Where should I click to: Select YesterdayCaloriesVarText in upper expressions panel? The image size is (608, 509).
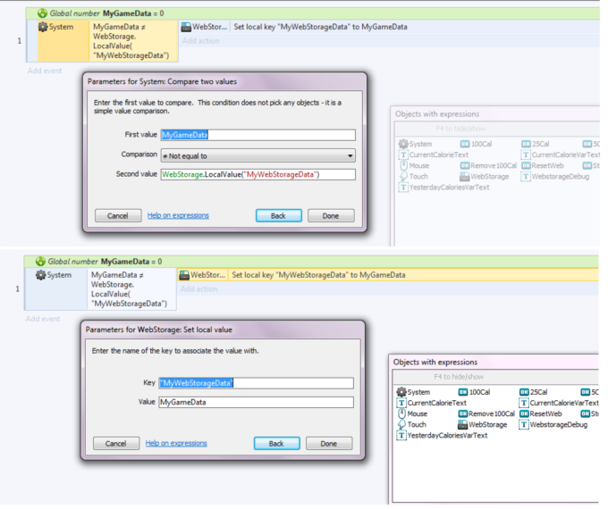click(x=444, y=188)
